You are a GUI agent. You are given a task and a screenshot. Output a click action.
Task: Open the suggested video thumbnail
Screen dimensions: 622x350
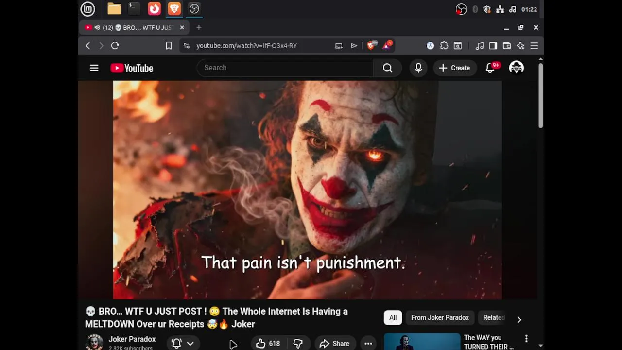pos(422,342)
